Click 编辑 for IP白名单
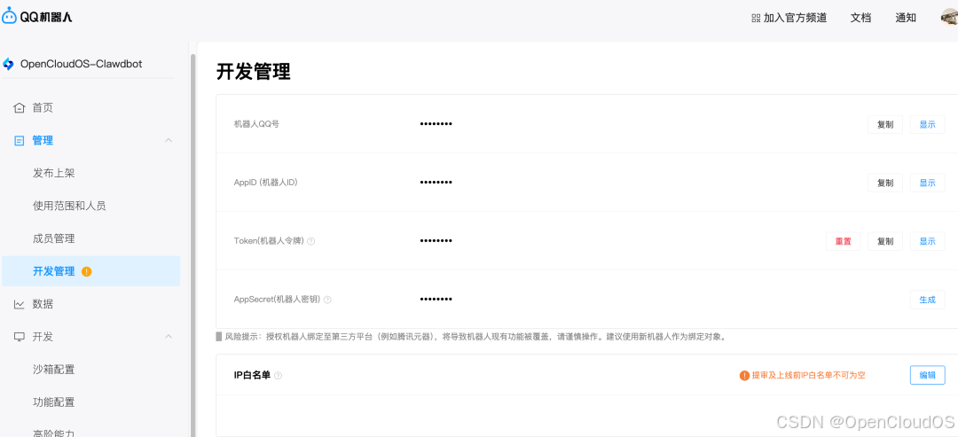 928,375
